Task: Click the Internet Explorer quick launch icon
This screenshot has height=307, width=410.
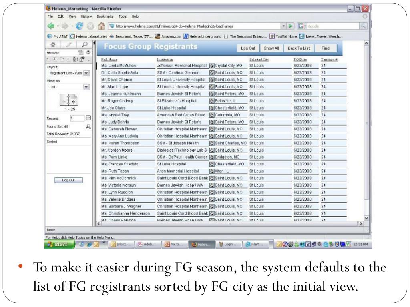Action: click(x=89, y=244)
